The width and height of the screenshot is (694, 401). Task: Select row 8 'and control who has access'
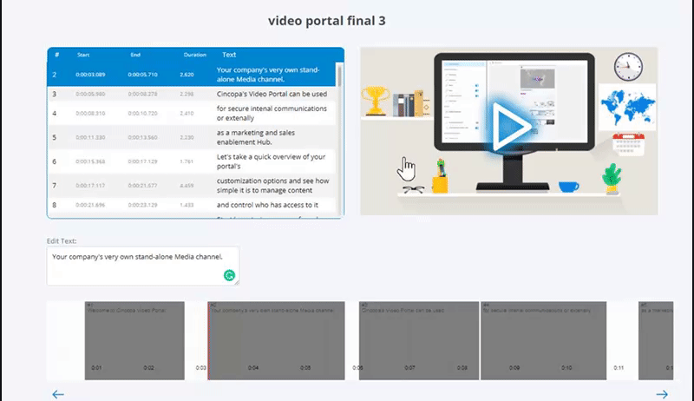tap(191, 205)
